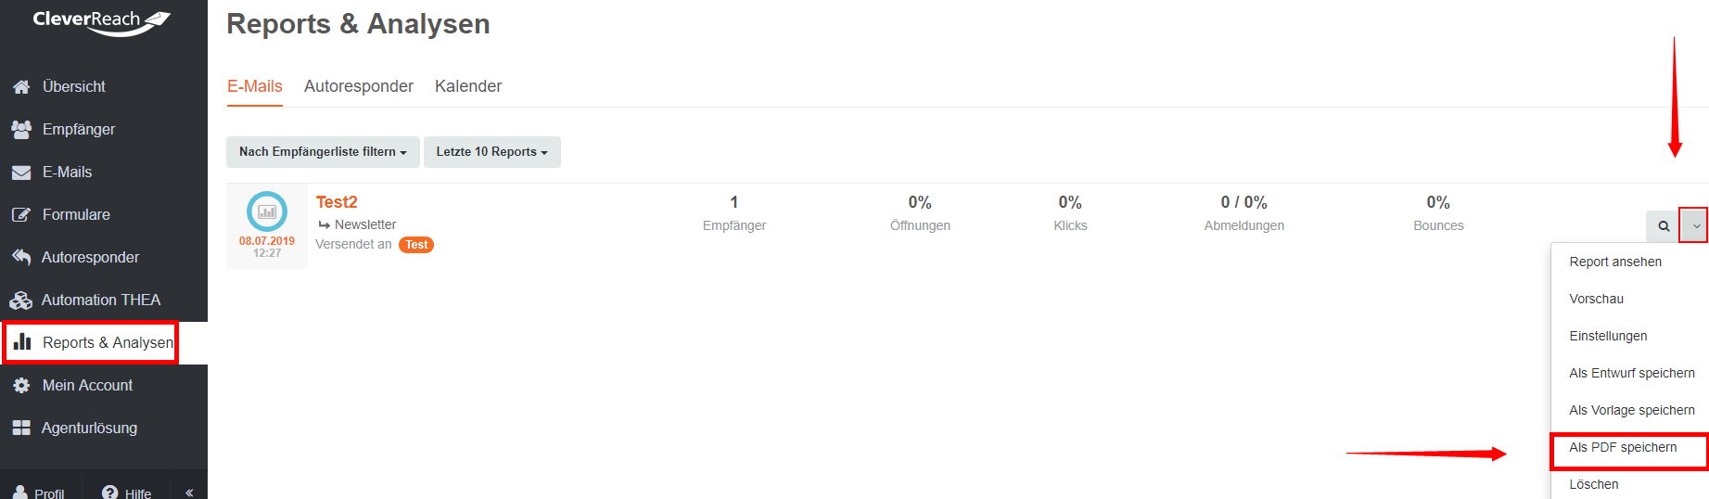
Task: Click the magnifier icon for Test2 report
Action: point(1664,225)
